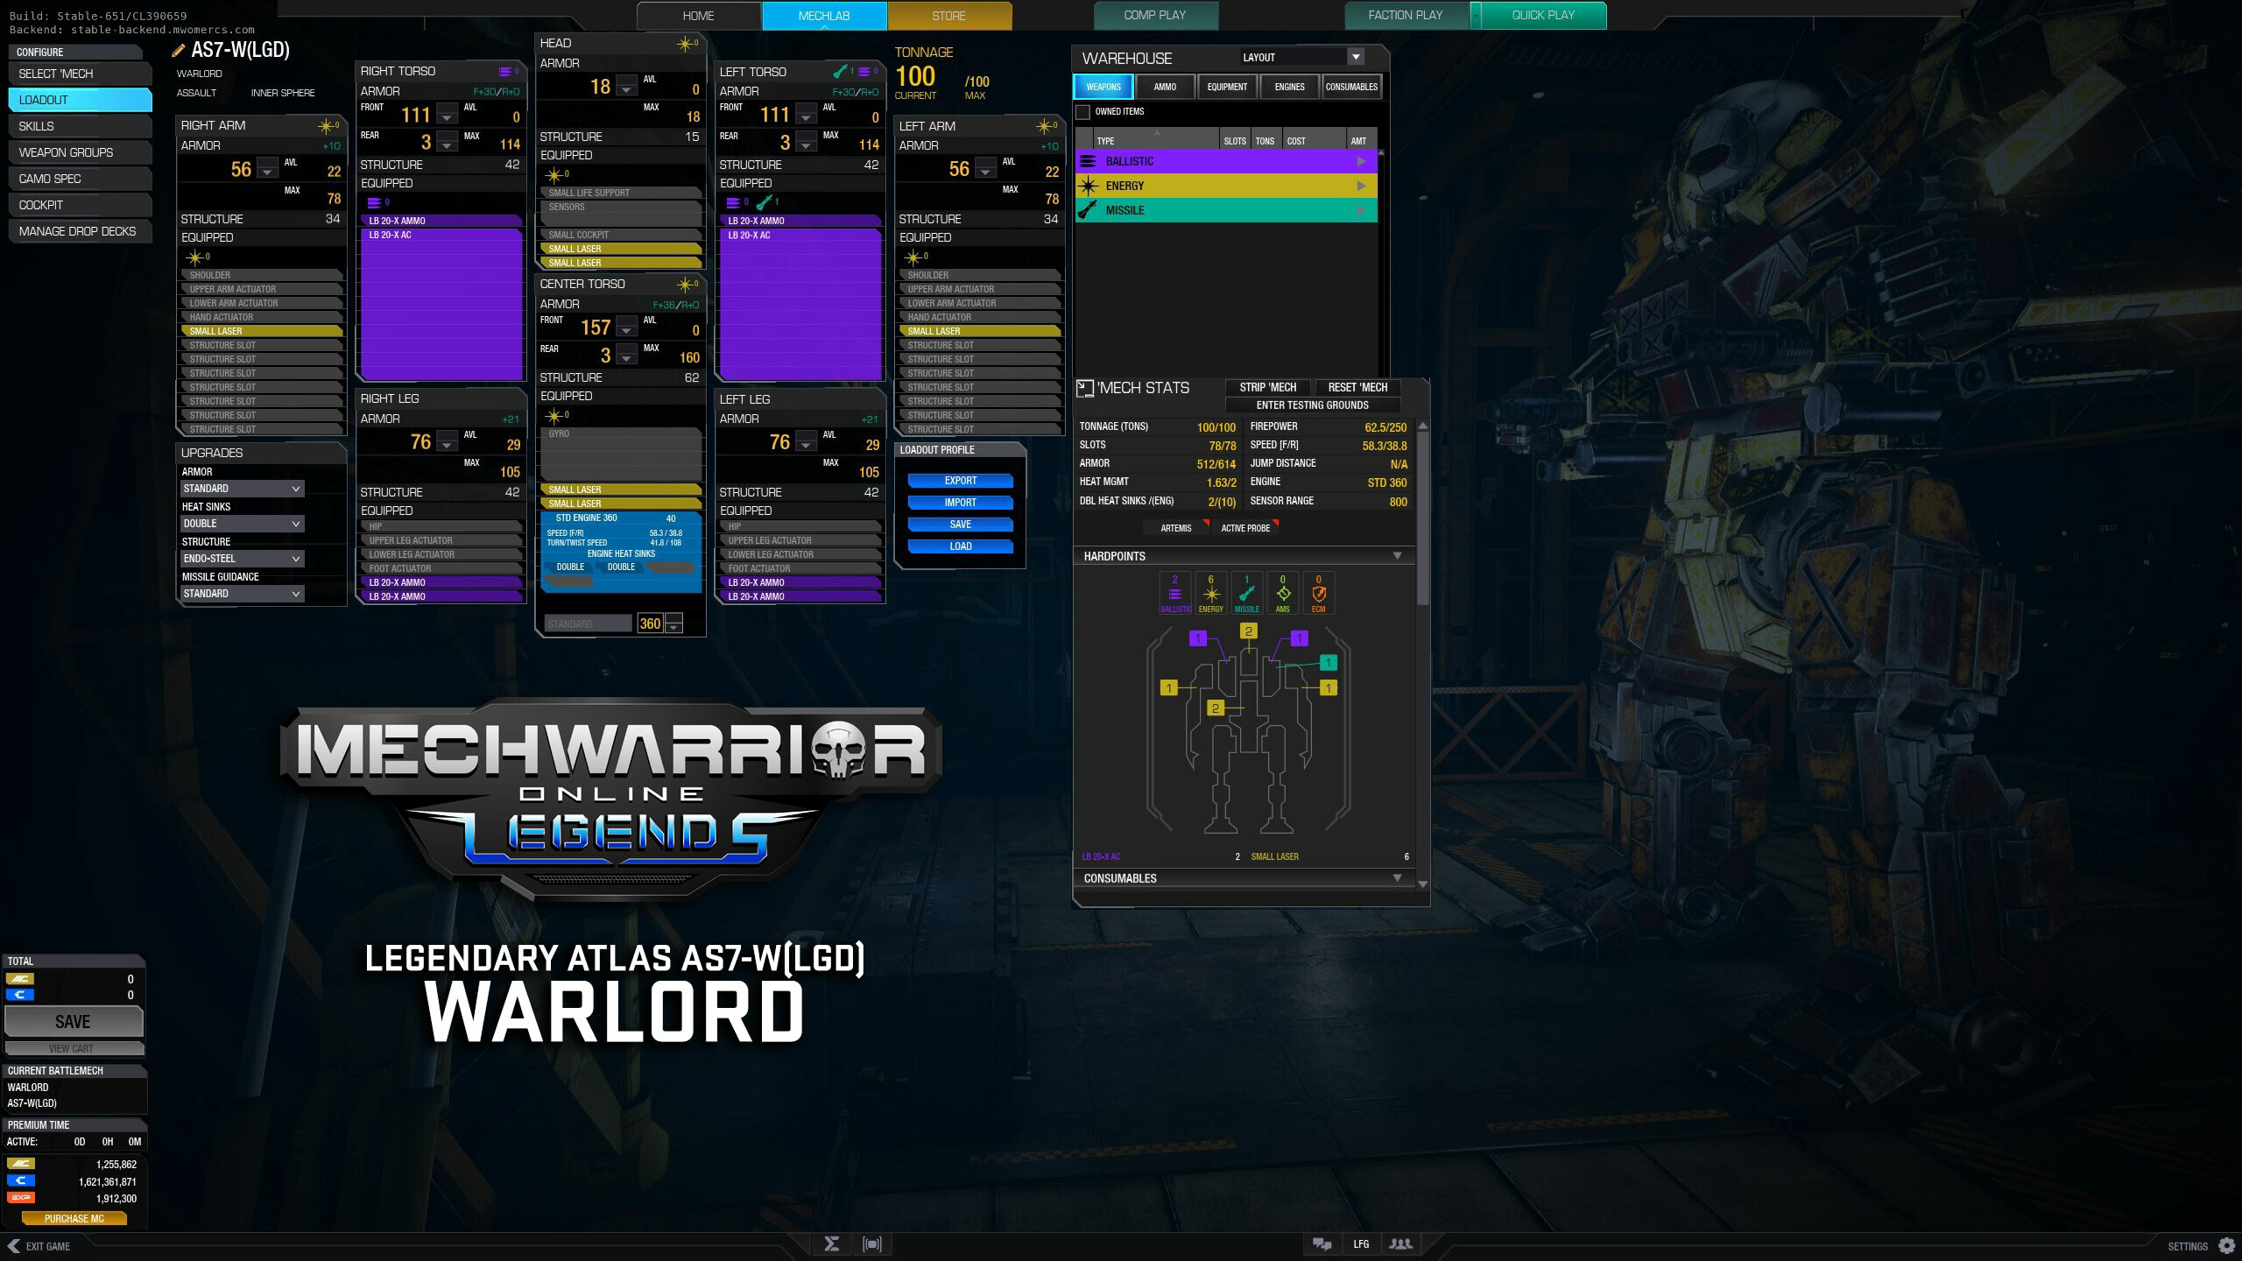Select the Energy hardpoint filter icon
Image resolution: width=2242 pixels, height=1261 pixels.
click(1210, 593)
